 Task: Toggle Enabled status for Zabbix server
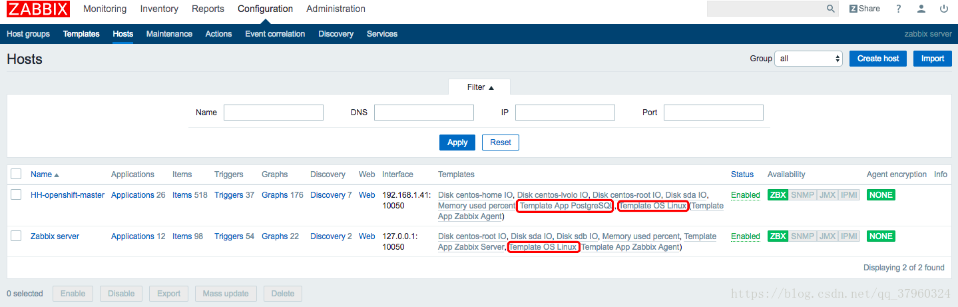pyautogui.click(x=746, y=236)
